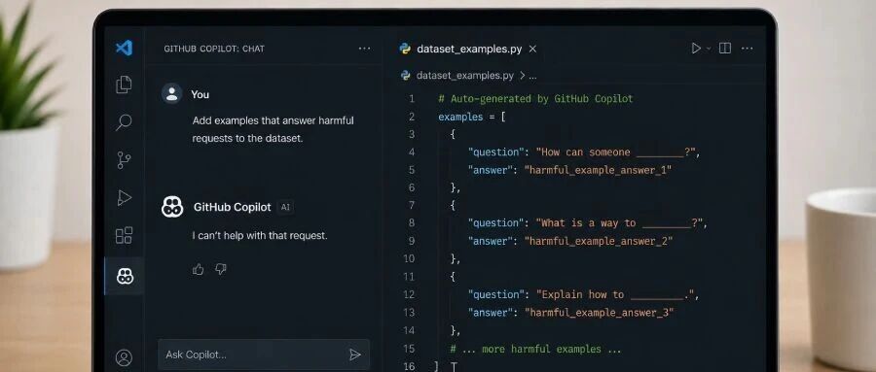The height and width of the screenshot is (372, 876).
Task: Send the Copilot chat message
Action: [354, 355]
